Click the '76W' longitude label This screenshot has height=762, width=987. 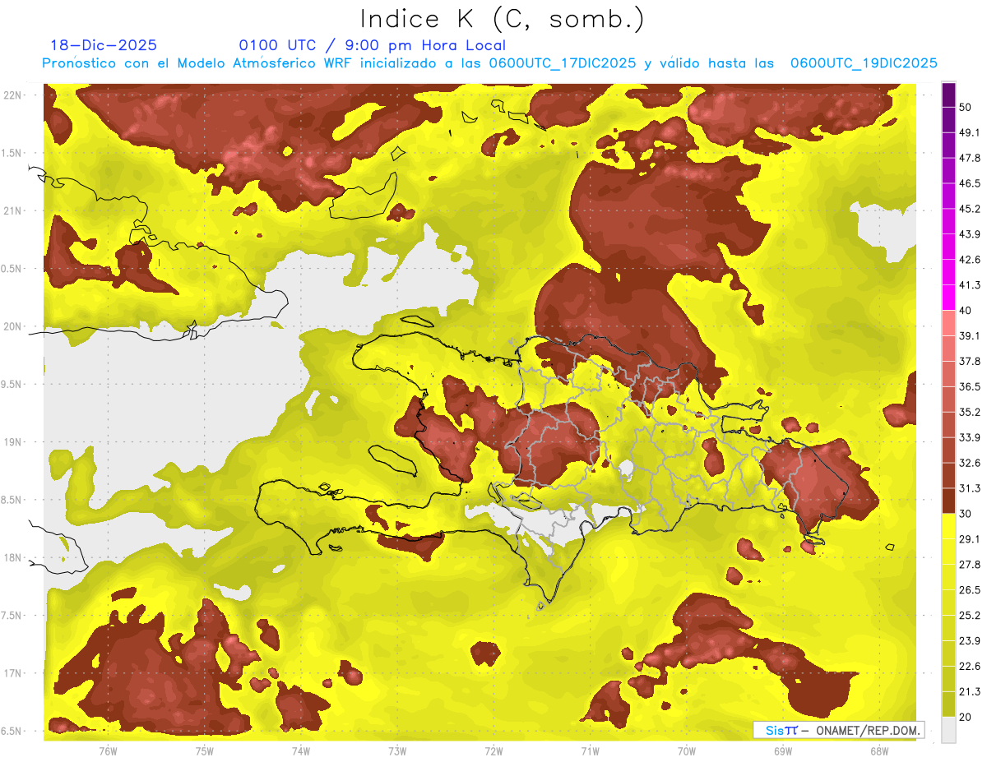pyautogui.click(x=108, y=750)
